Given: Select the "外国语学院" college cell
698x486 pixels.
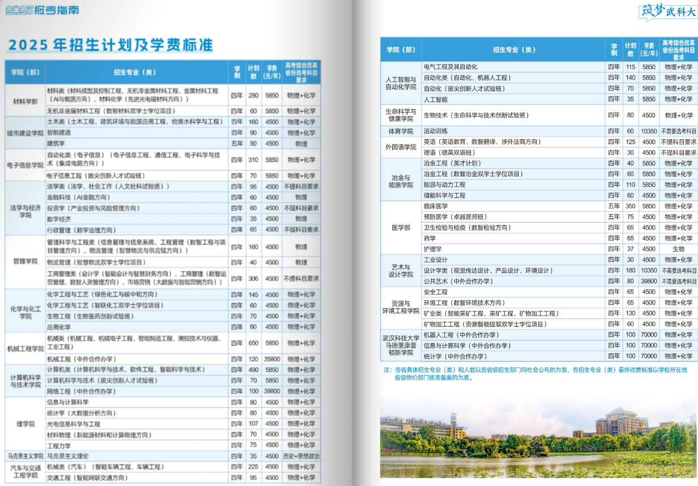Looking at the screenshot, I should coord(401,147).
